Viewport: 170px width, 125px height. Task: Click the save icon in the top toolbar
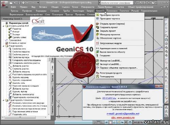click(19, 3)
